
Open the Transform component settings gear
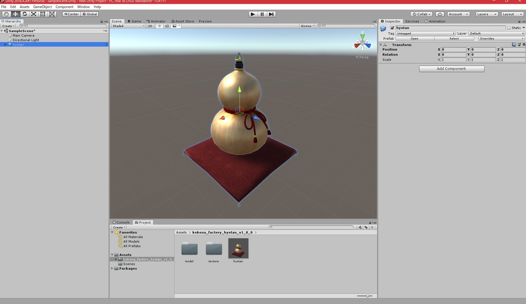(523, 45)
